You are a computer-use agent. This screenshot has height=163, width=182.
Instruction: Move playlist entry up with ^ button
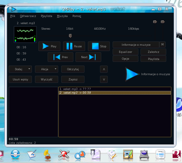(104, 69)
